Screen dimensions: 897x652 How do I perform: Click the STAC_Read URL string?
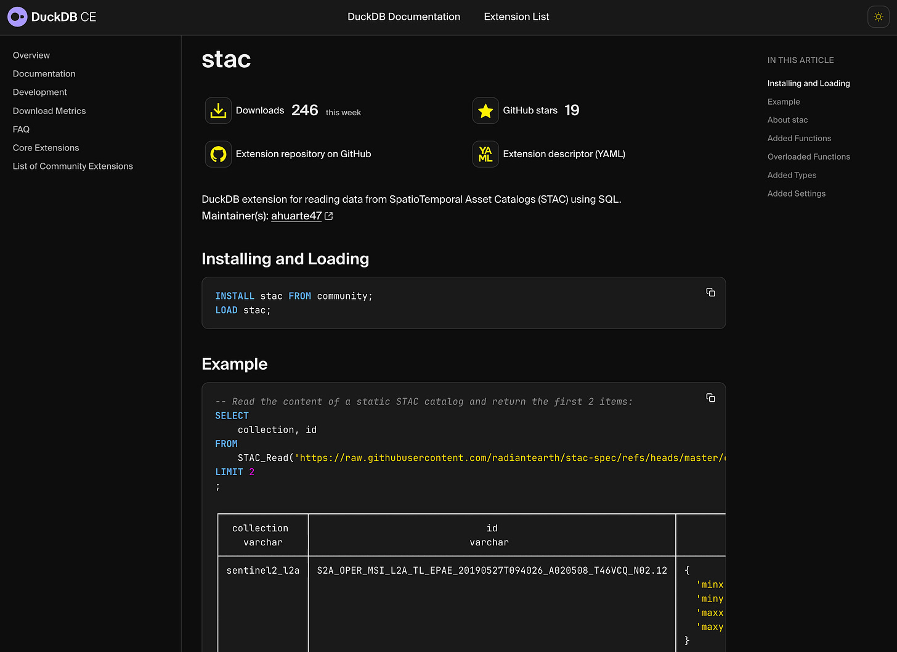[x=510, y=458]
